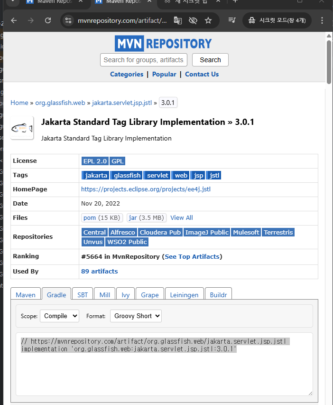Click the WSO2 Public repository tag
Image resolution: width=333 pixels, height=405 pixels.
coord(127,242)
